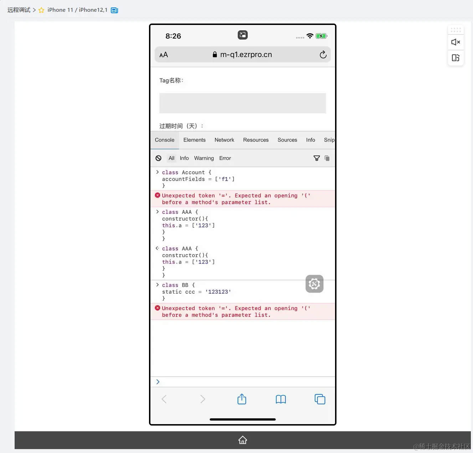Image resolution: width=473 pixels, height=453 pixels.
Task: Select the Error log filter
Action: click(225, 158)
